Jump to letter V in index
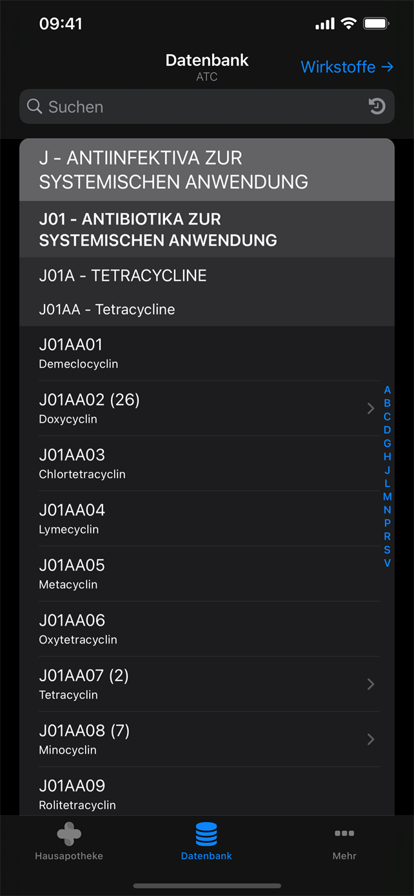 [387, 563]
